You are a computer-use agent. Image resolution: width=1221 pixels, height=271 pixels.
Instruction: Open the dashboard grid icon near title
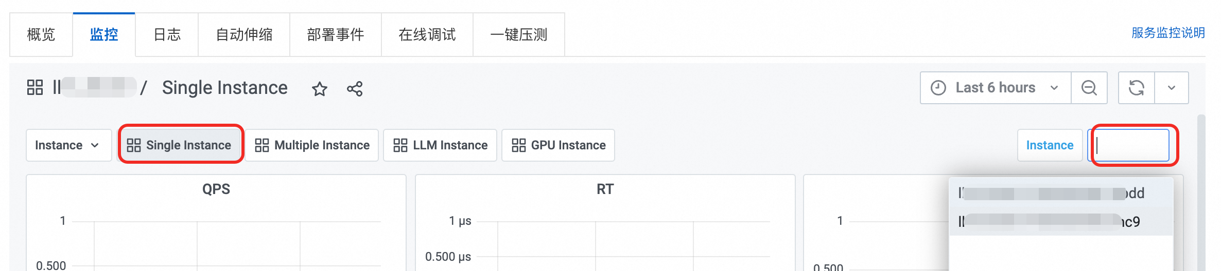tap(35, 87)
